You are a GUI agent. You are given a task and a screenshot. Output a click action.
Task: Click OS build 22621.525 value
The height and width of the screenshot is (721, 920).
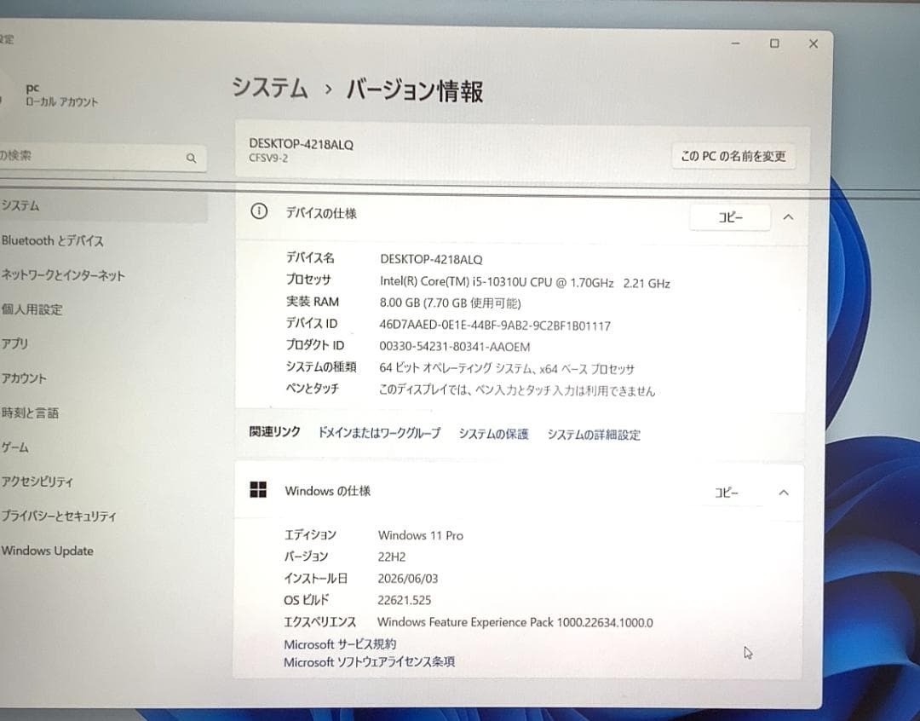coord(405,600)
